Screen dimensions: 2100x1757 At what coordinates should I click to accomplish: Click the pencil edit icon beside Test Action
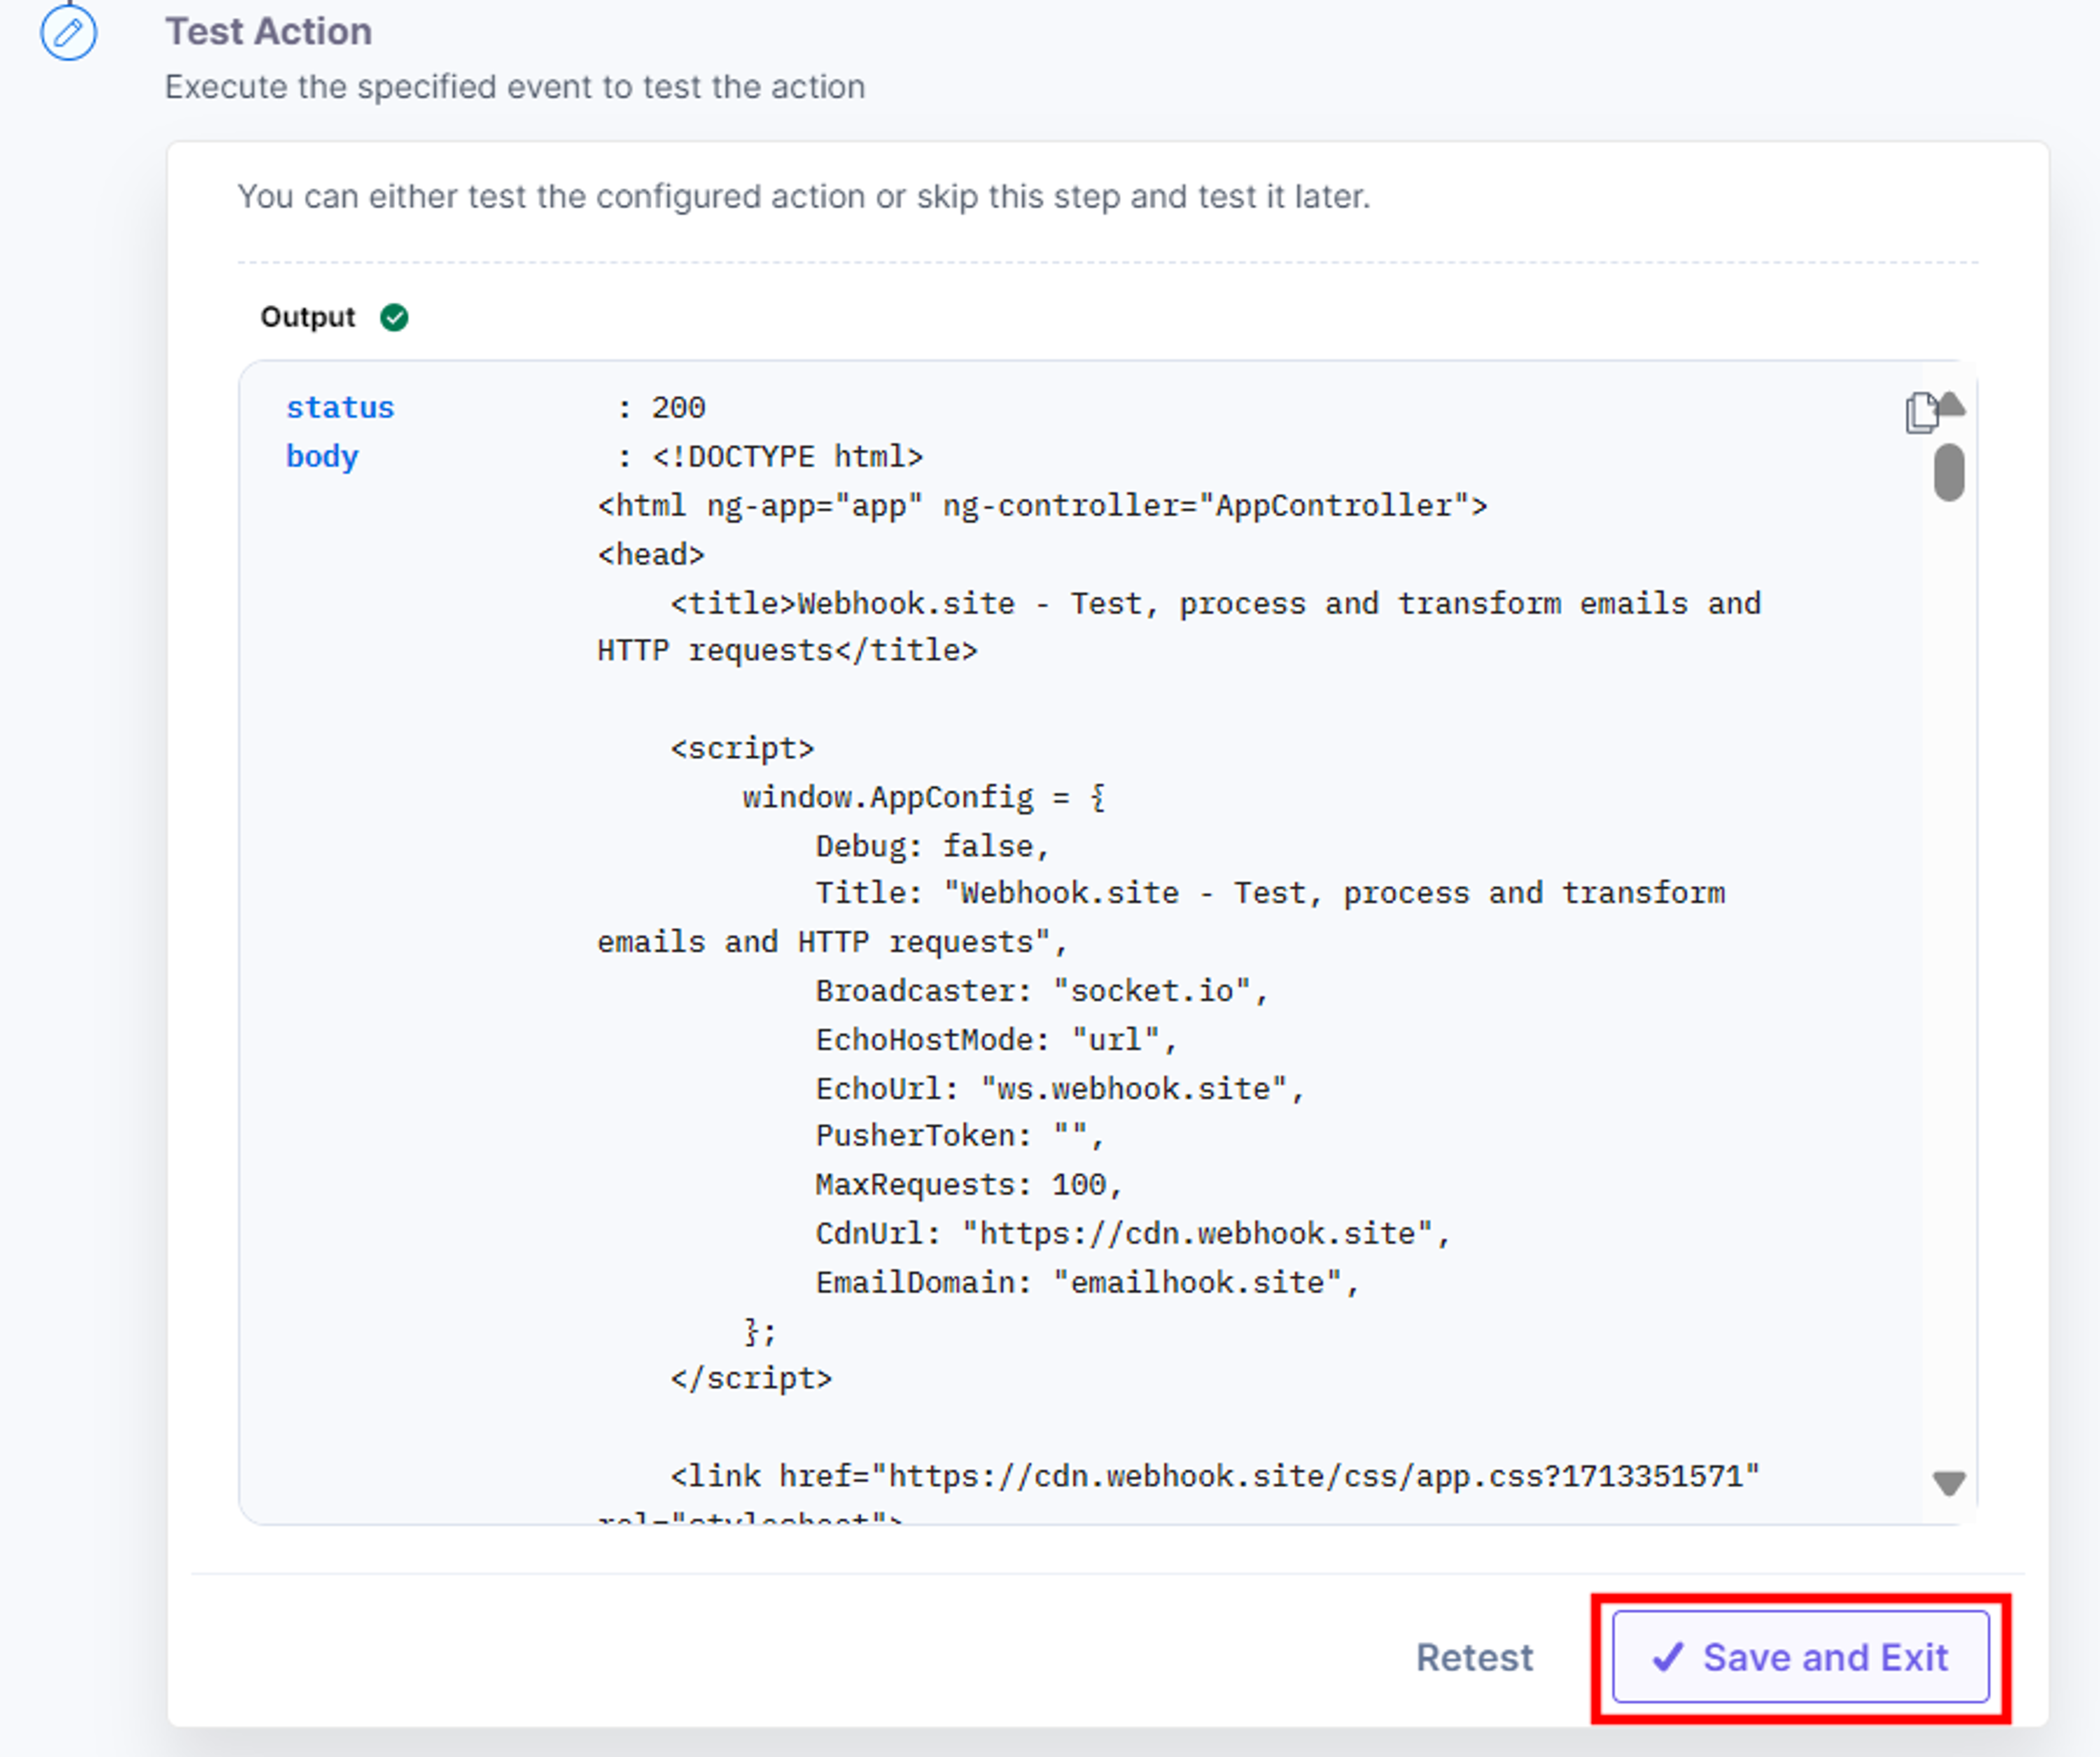(x=68, y=32)
